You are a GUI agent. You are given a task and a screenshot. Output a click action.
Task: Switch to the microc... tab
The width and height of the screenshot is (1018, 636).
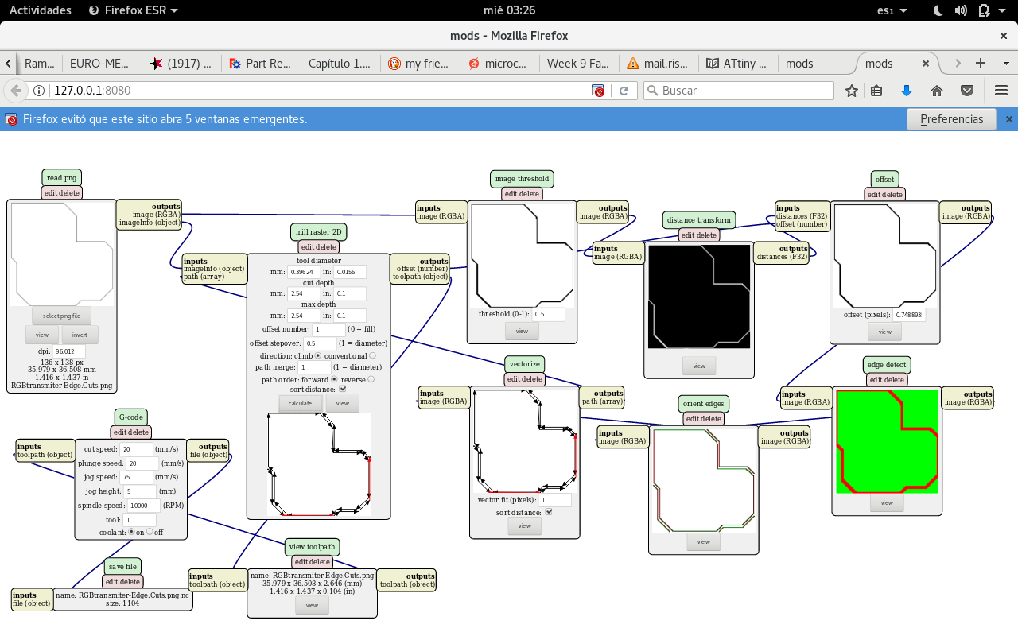click(x=499, y=64)
